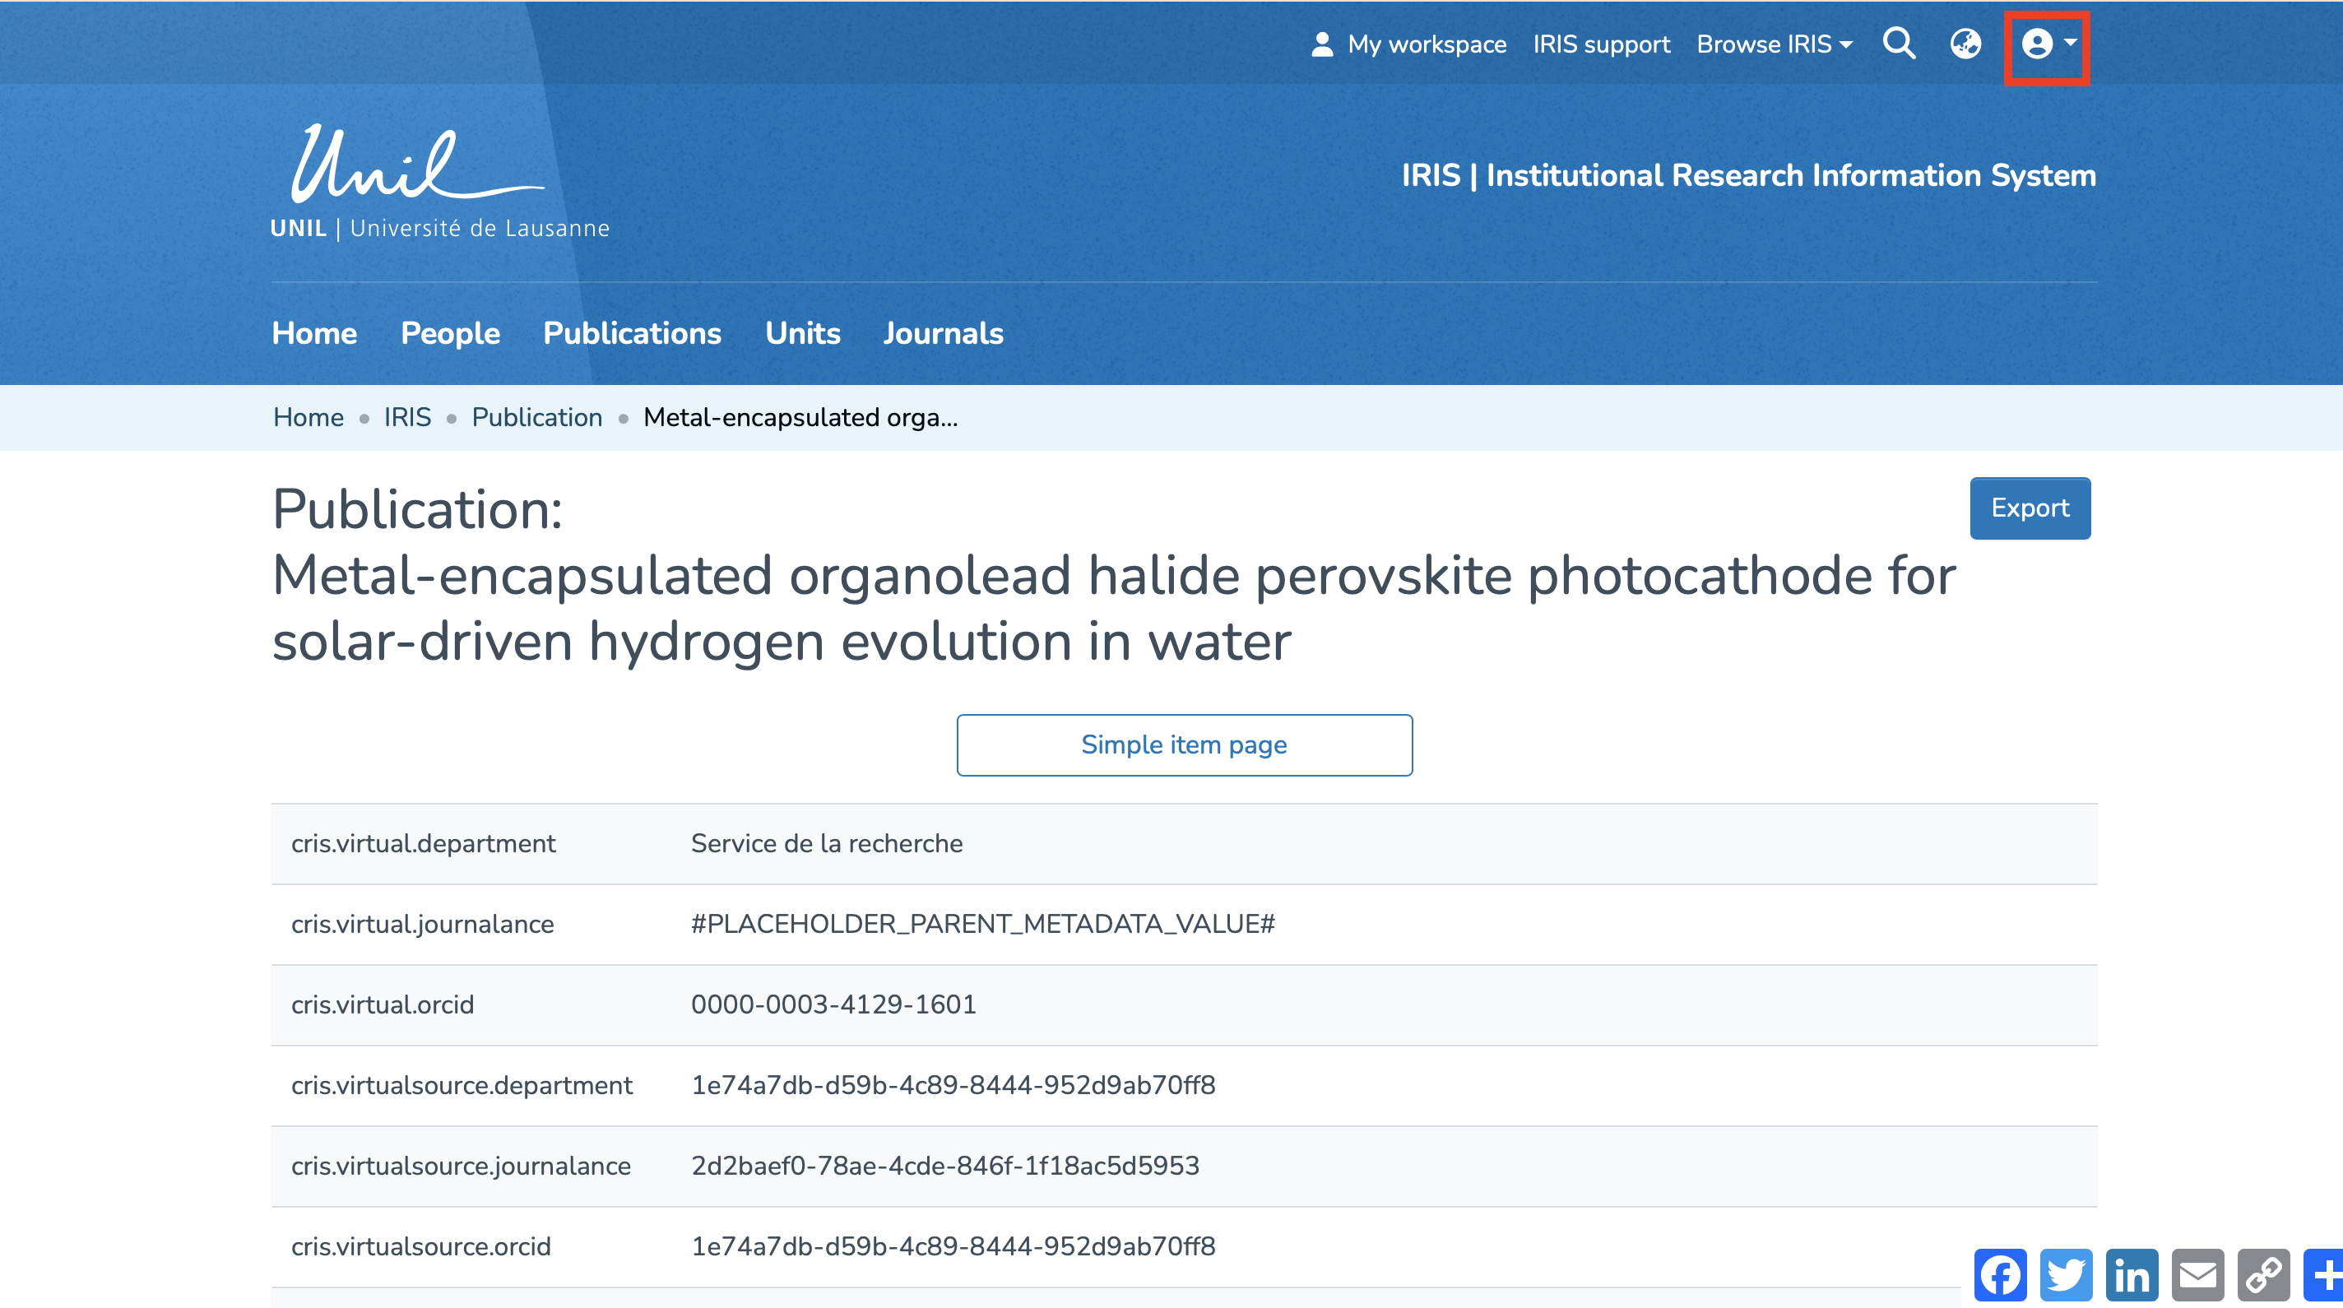Open the IRIS support link
Screen dimensions: 2343x1308
(x=1601, y=44)
